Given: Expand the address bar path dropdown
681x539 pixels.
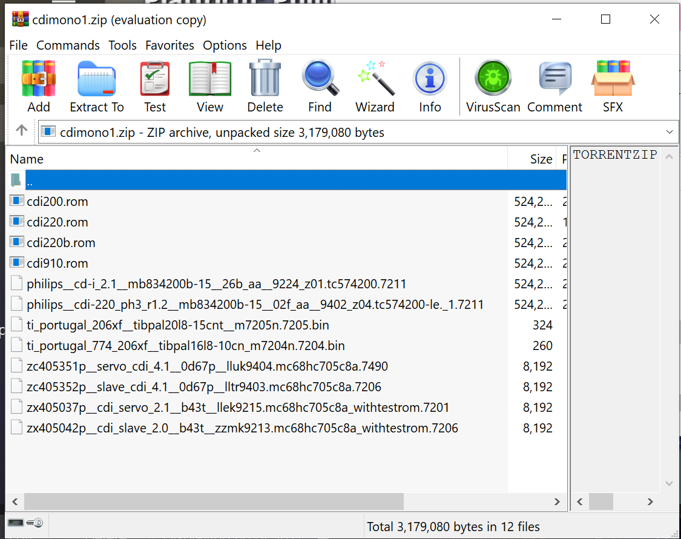Looking at the screenshot, I should (x=669, y=131).
